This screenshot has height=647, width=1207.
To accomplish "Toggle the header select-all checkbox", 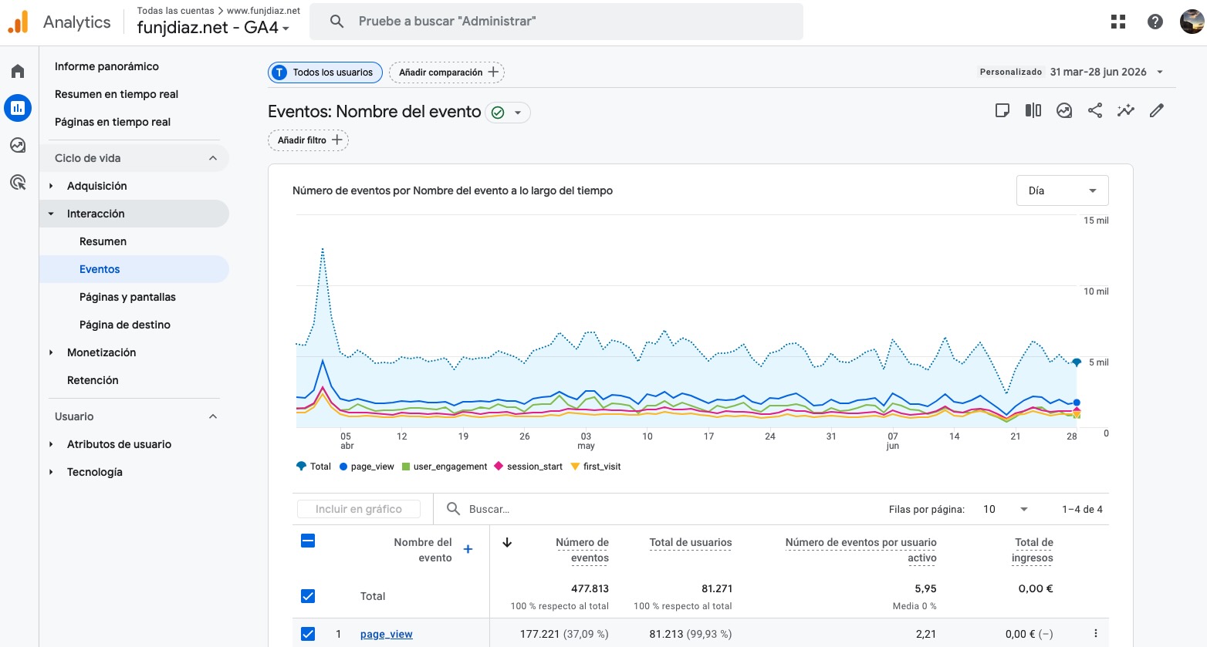I will [x=308, y=541].
